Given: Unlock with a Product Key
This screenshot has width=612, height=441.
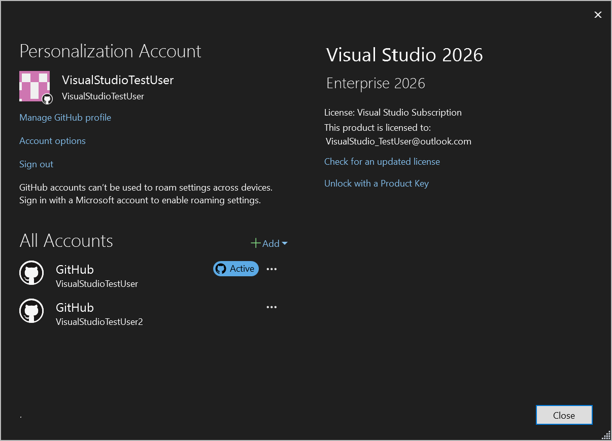Looking at the screenshot, I should 377,183.
